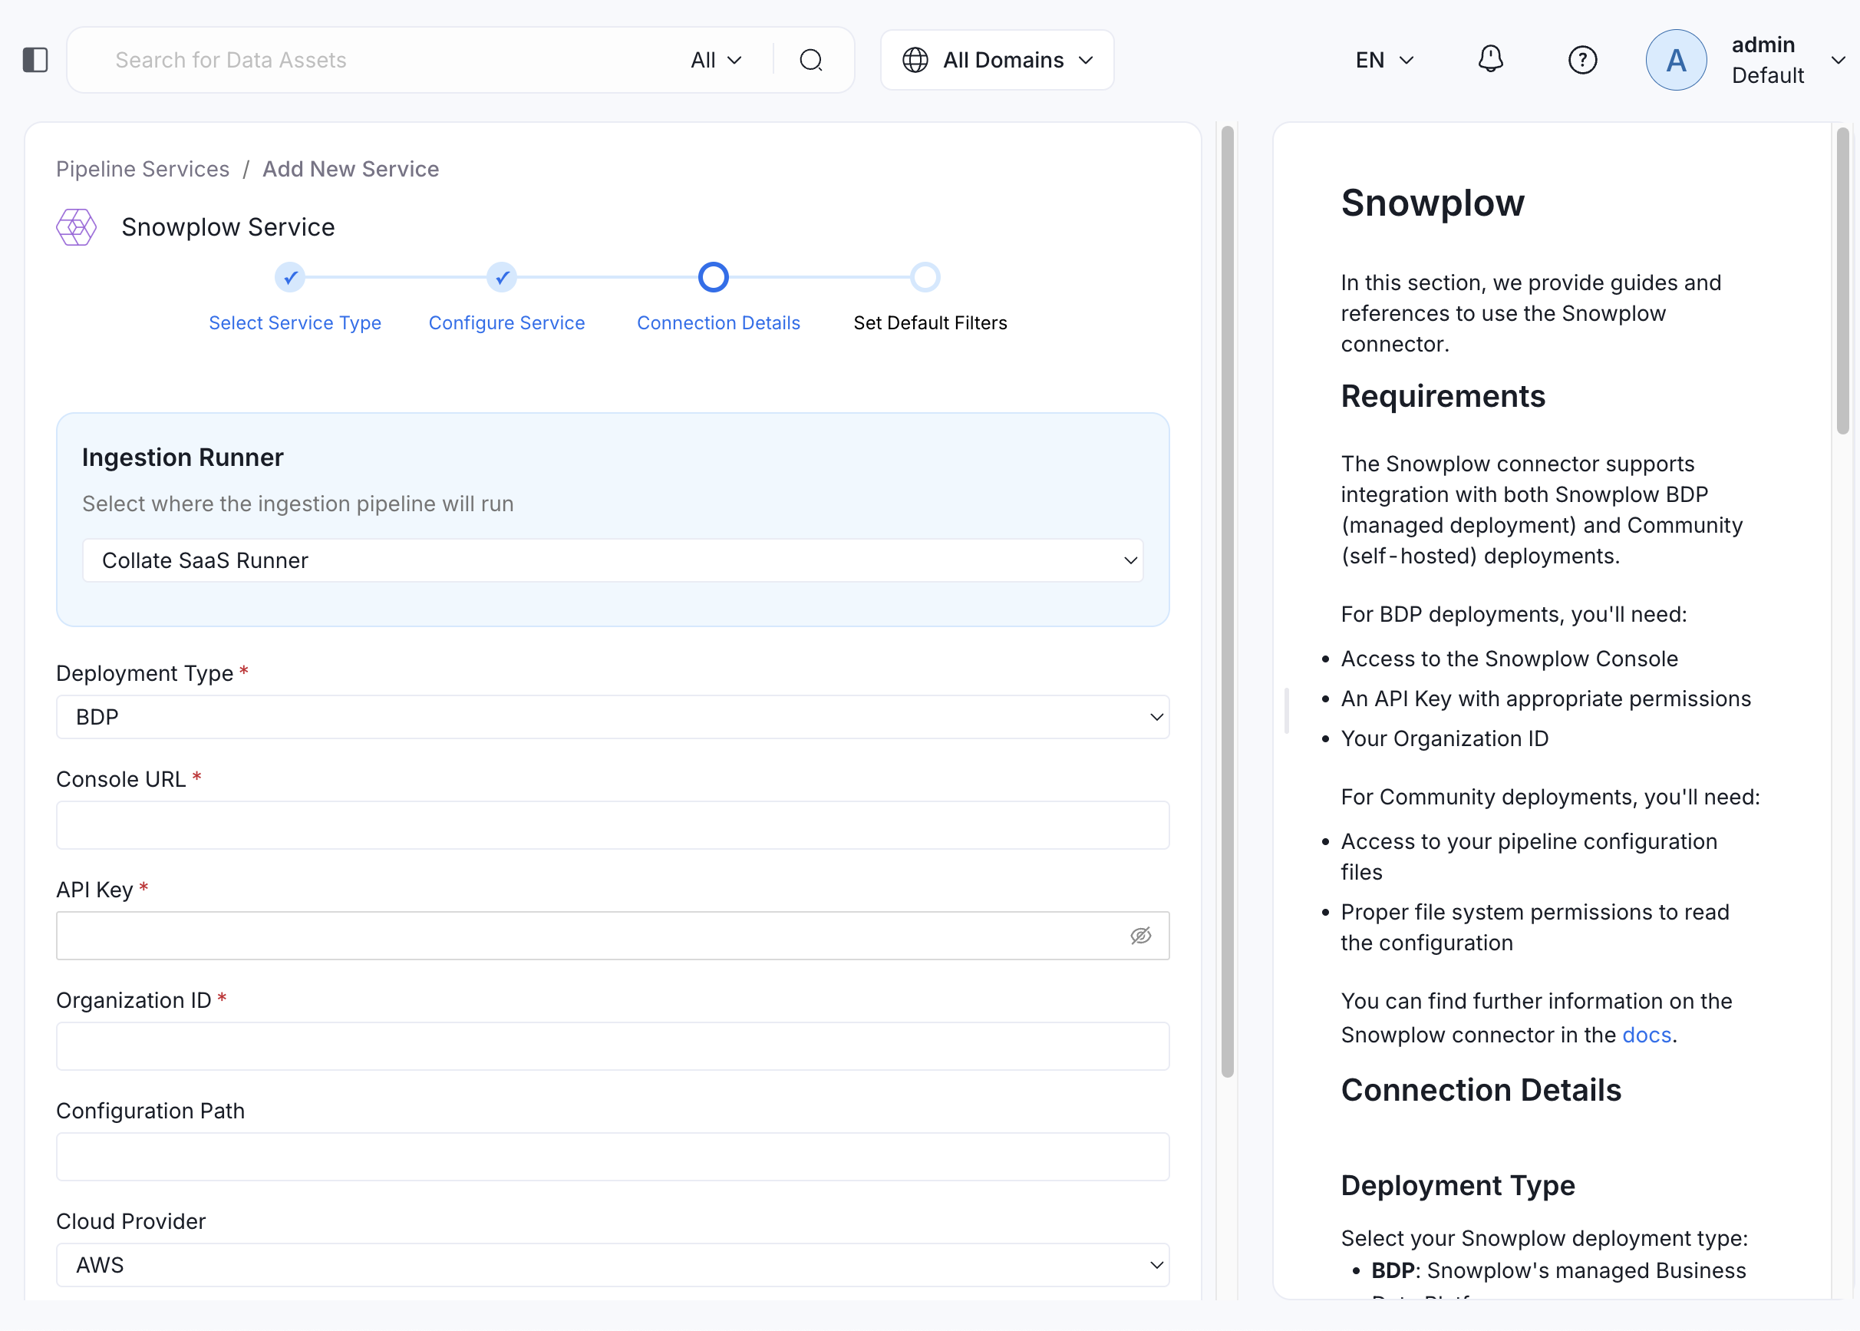Go back to Select Service Type step
This screenshot has width=1860, height=1331.
[295, 322]
